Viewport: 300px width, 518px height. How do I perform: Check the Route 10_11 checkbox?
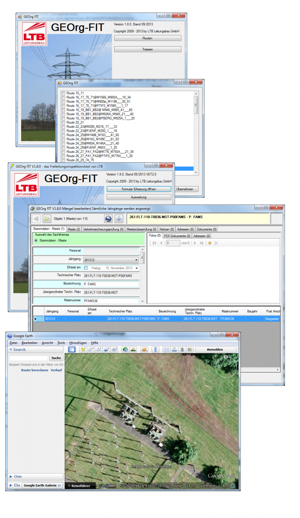(63, 93)
